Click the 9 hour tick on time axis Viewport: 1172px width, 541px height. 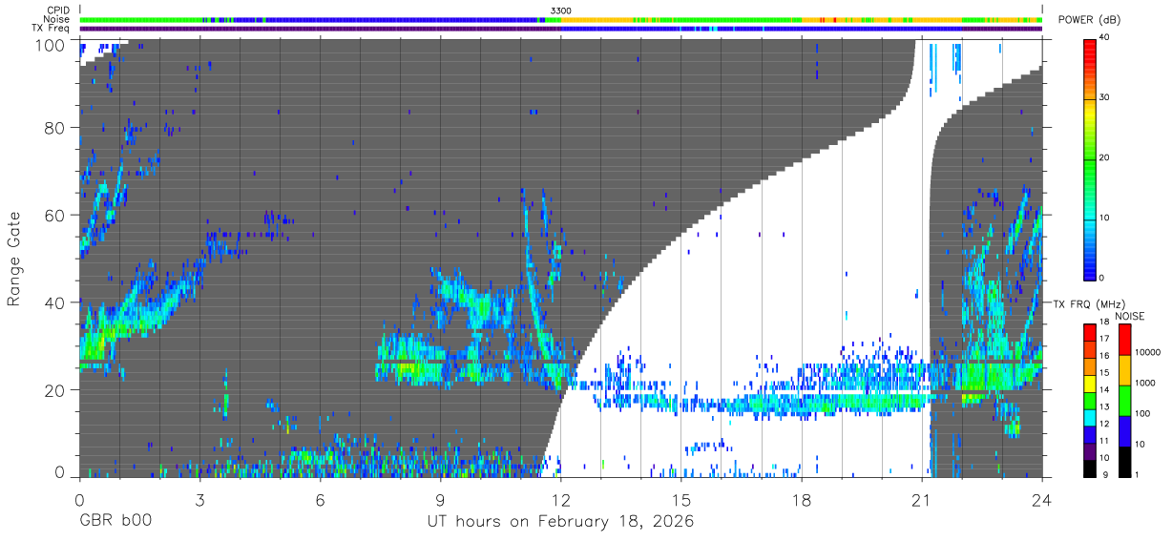(440, 498)
